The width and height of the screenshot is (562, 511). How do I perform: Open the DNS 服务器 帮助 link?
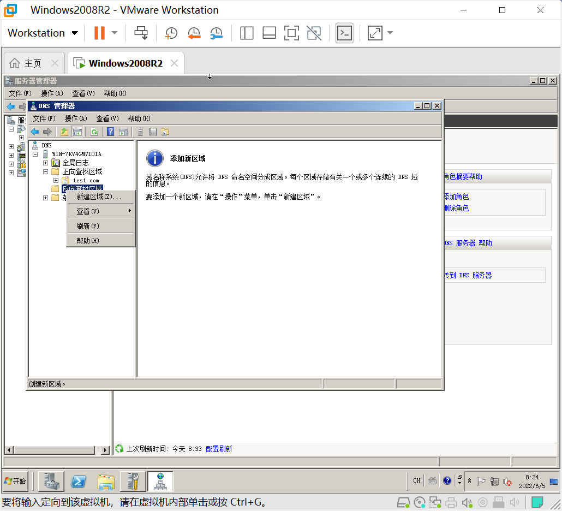tap(468, 243)
